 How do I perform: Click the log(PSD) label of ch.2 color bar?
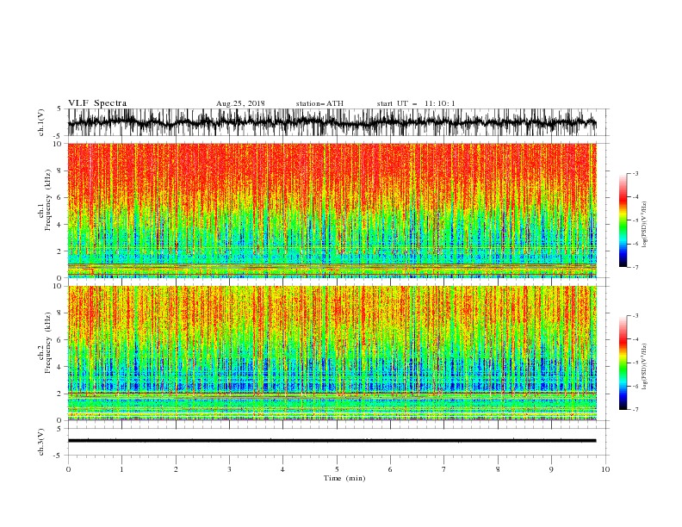[x=645, y=367]
